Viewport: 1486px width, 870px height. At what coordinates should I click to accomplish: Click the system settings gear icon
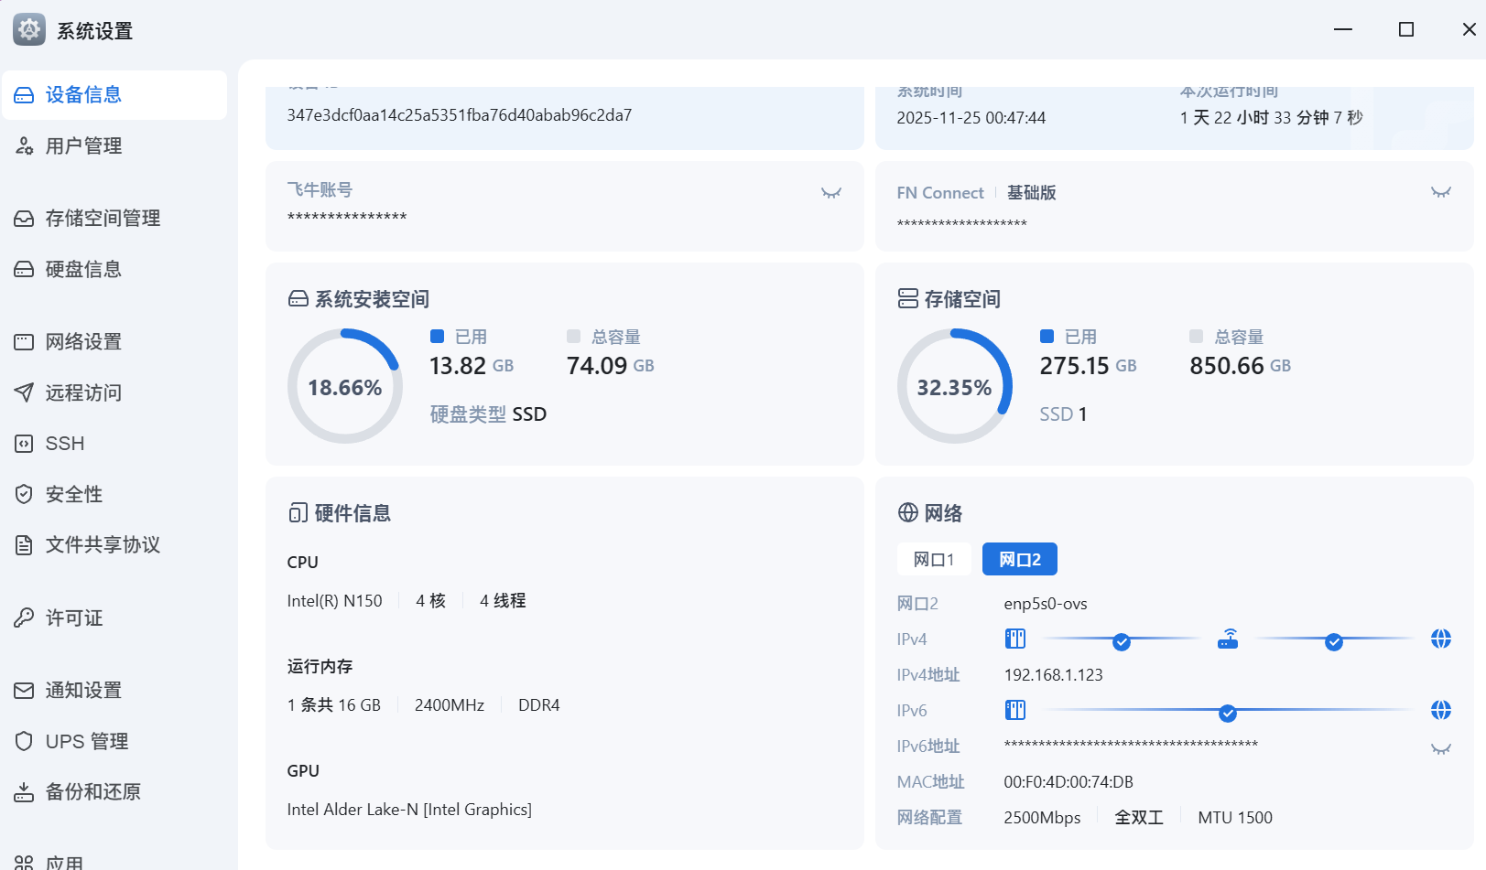[x=29, y=30]
